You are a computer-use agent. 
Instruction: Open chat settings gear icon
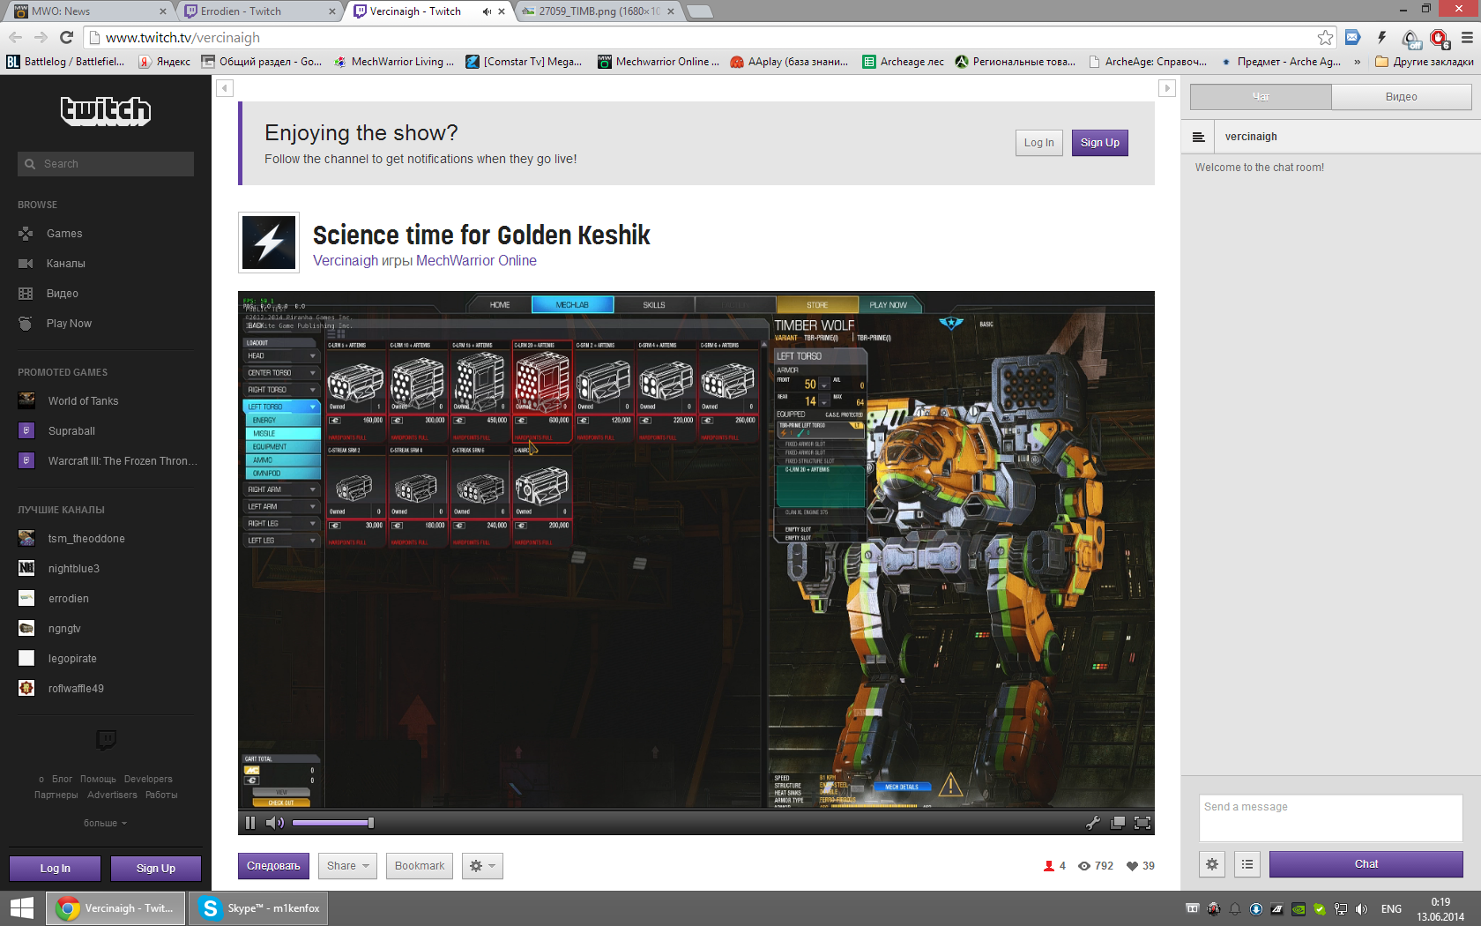[1212, 864]
